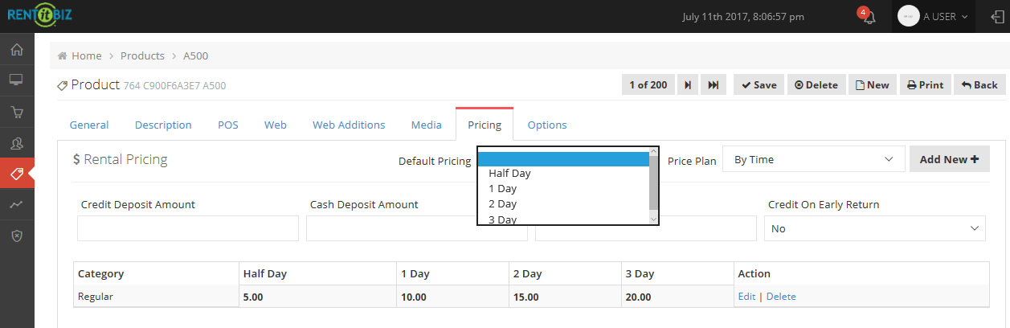Switch to the Options tab

[x=547, y=125]
